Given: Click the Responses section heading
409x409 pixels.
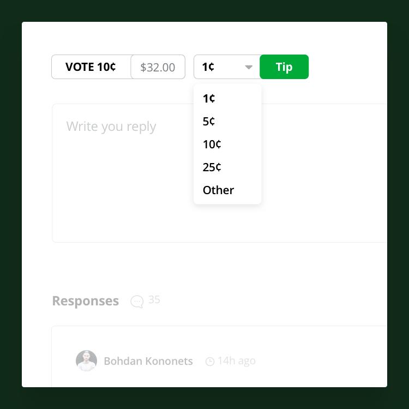Looking at the screenshot, I should pyautogui.click(x=86, y=301).
